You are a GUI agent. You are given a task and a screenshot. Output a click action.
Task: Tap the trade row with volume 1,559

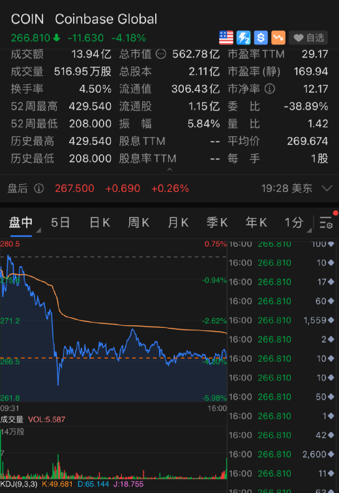(x=282, y=320)
